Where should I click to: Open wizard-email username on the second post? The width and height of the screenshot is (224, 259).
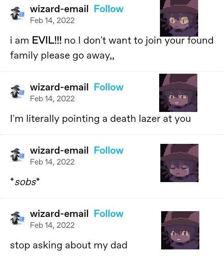tap(59, 87)
